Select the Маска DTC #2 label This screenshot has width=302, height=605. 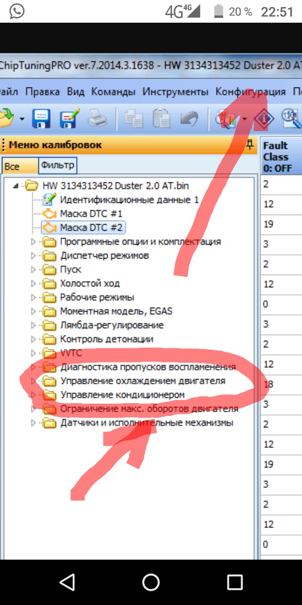click(x=91, y=228)
